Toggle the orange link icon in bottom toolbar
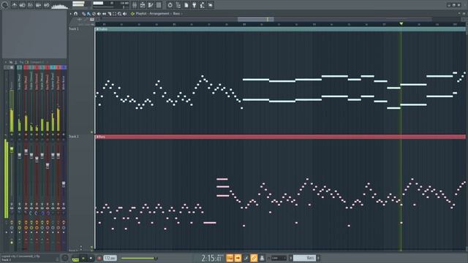This screenshot has width=468, height=263. pyautogui.click(x=254, y=258)
